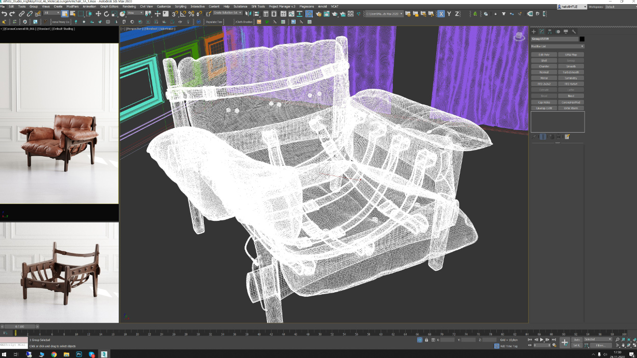Add a UVW Map modifier
This screenshot has height=358, width=637.
pyautogui.click(x=571, y=55)
